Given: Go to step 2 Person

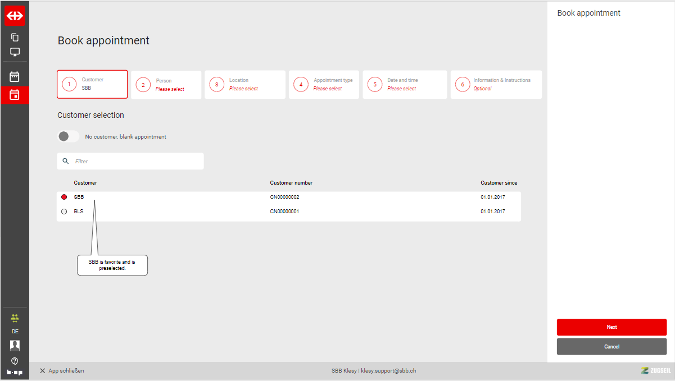Looking at the screenshot, I should tap(166, 85).
